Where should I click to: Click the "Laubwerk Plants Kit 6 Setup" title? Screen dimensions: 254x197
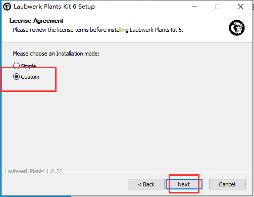pos(54,7)
